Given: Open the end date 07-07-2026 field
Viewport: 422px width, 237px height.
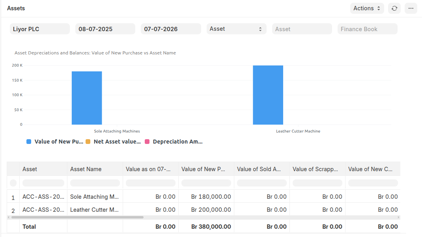Looking at the screenshot, I should pos(171,29).
